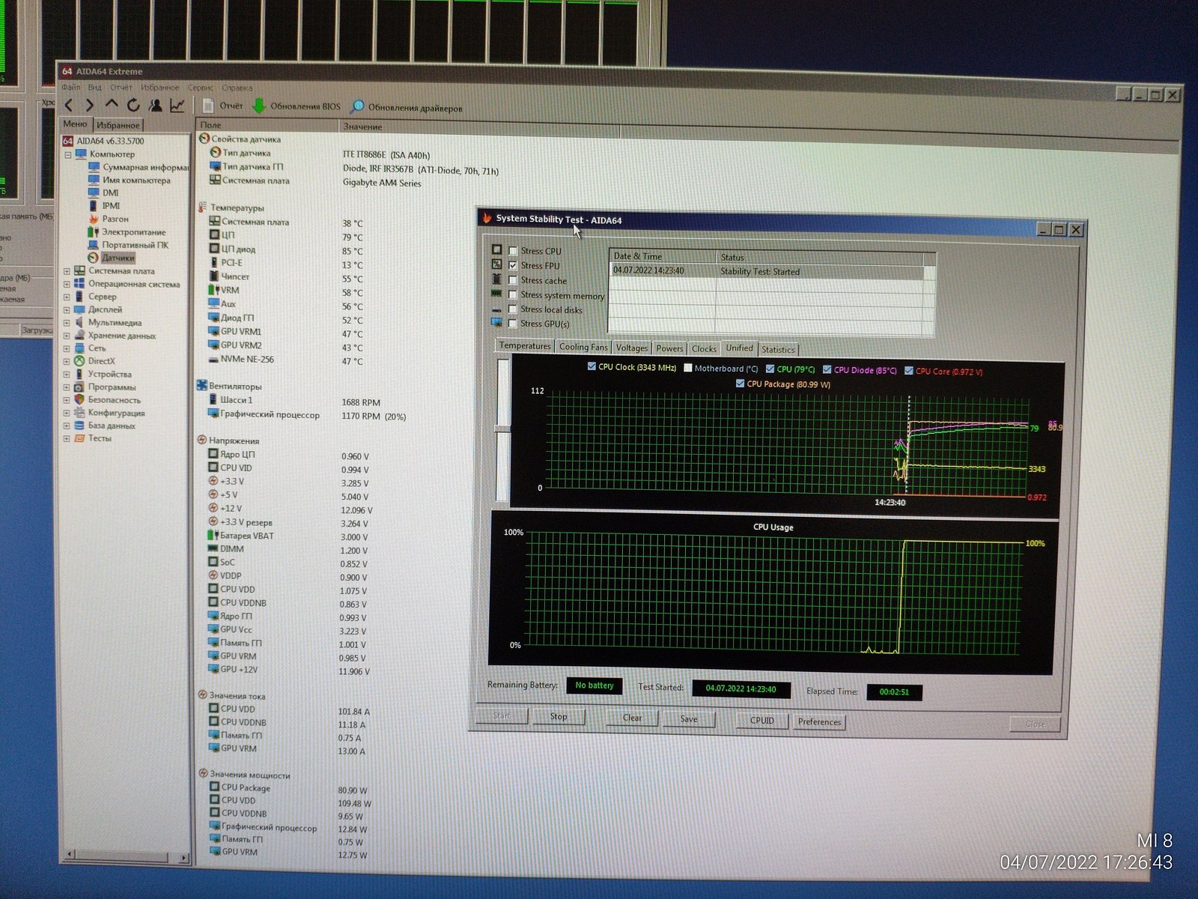
Task: Refresh the page using the circular arrow icon
Action: click(133, 105)
